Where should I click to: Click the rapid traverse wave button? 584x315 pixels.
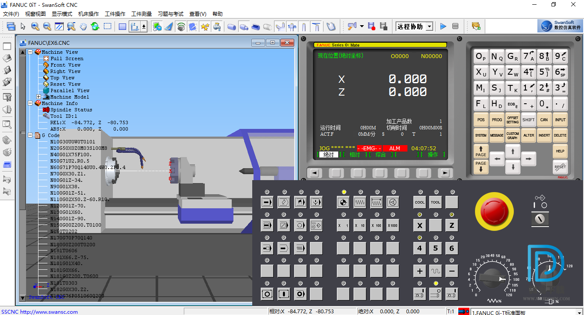436,271
